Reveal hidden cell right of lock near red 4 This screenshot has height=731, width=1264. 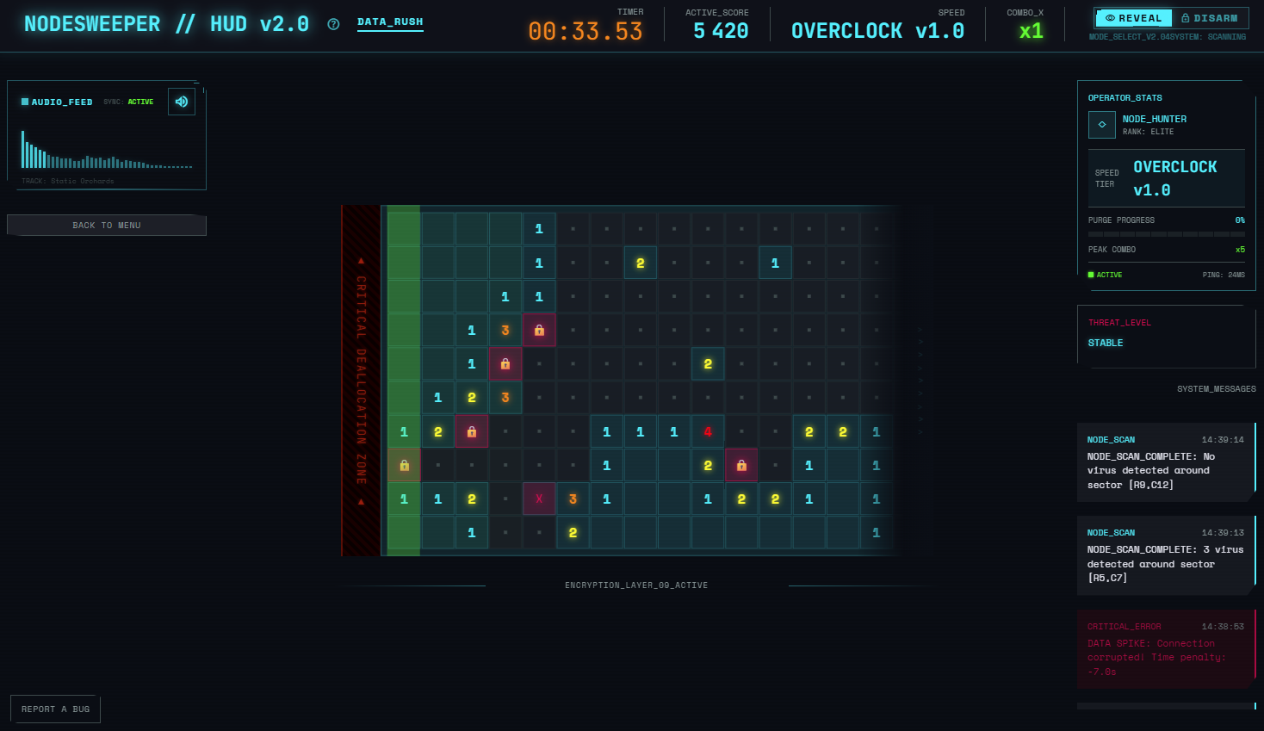click(x=775, y=465)
